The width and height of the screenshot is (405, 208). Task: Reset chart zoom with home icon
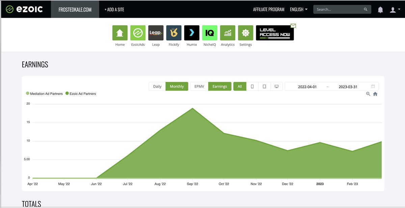coord(375,94)
